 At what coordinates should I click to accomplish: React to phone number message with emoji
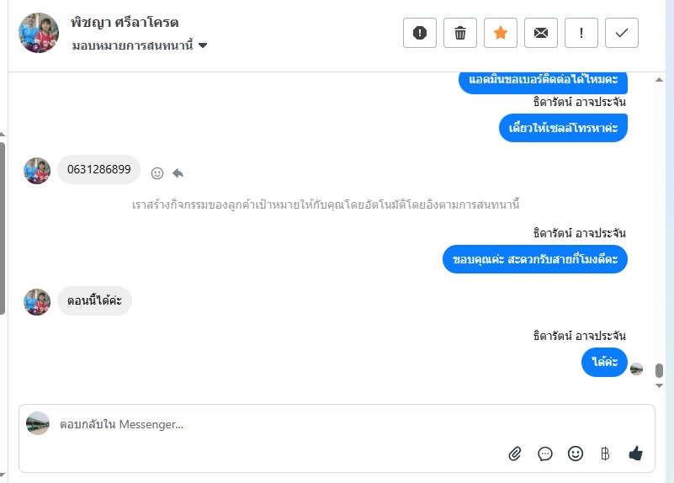(157, 172)
